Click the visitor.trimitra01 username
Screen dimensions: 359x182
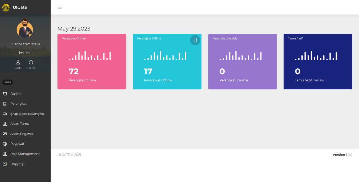[26, 44]
